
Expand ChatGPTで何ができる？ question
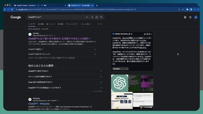click(65, 71)
